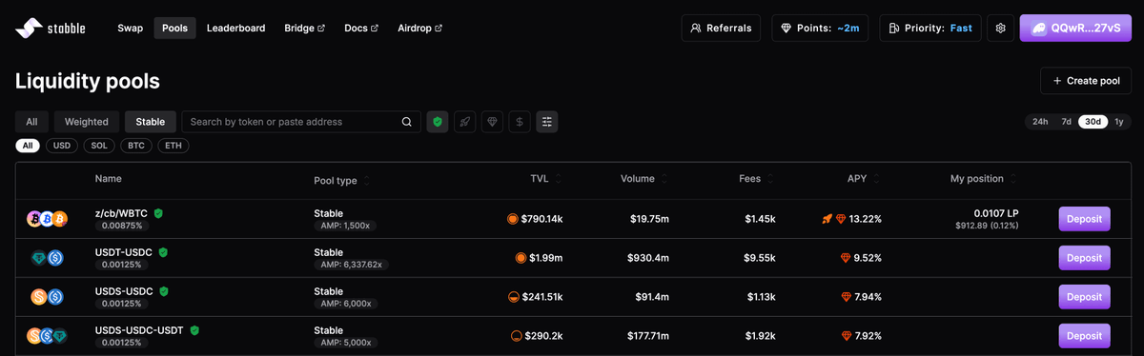Open the column settings sliders icon
The image size is (1144, 356).
(546, 122)
